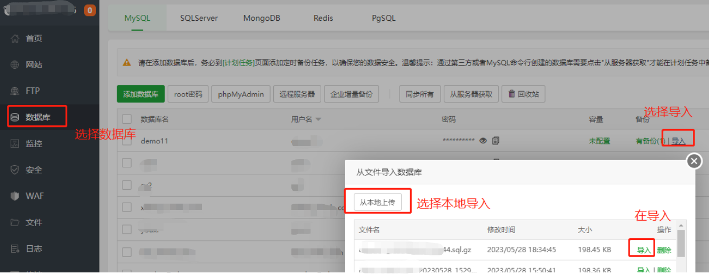Click the 企业增量备份 button
This screenshot has height=274, width=709.
(351, 94)
